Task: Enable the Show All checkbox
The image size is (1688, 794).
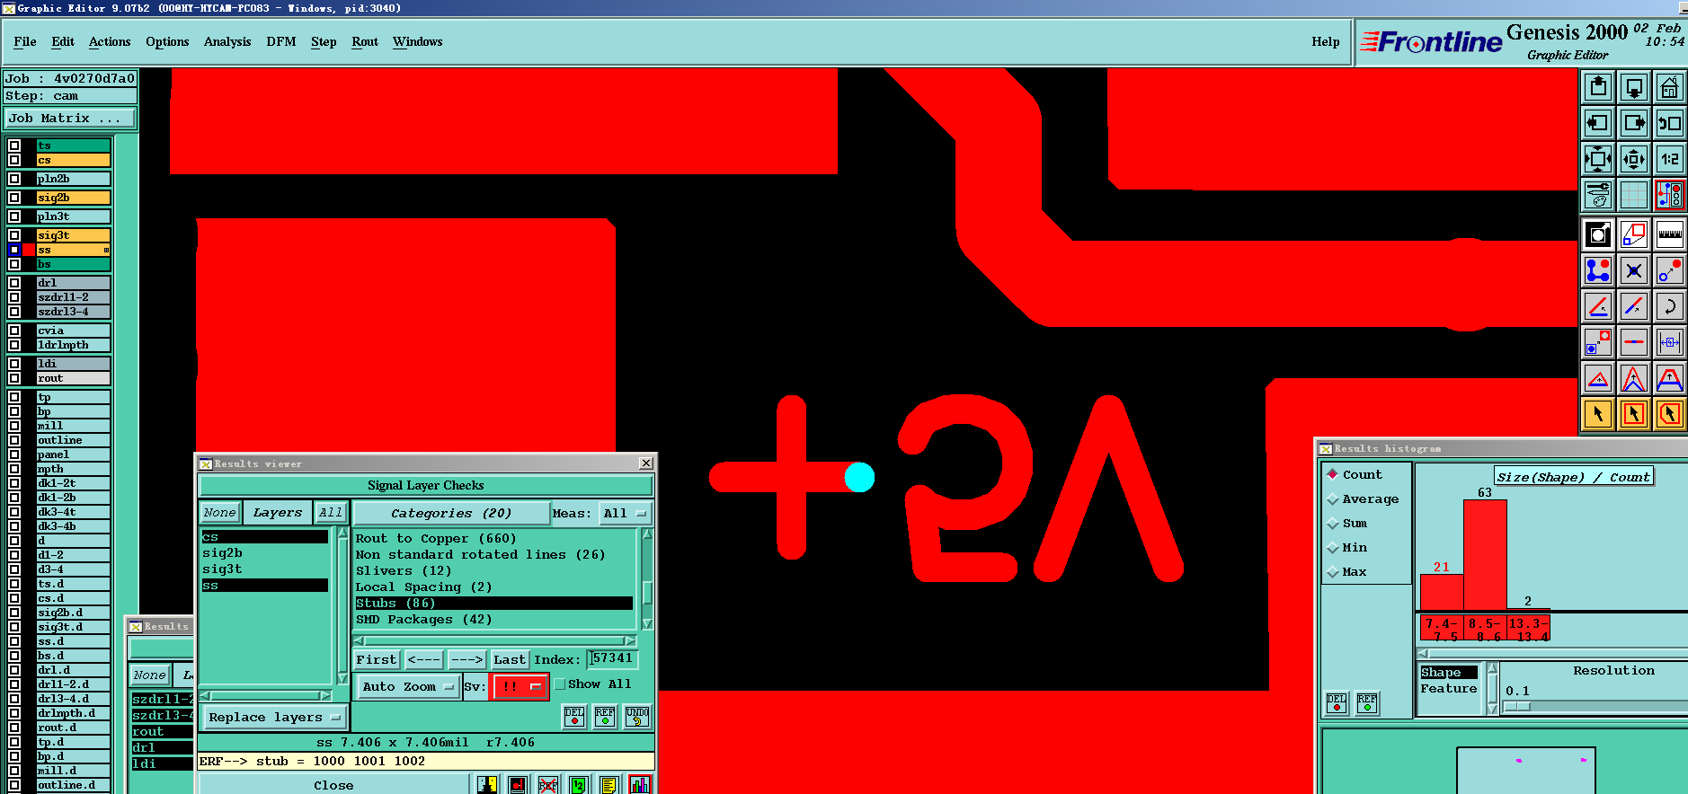Action: tap(560, 684)
